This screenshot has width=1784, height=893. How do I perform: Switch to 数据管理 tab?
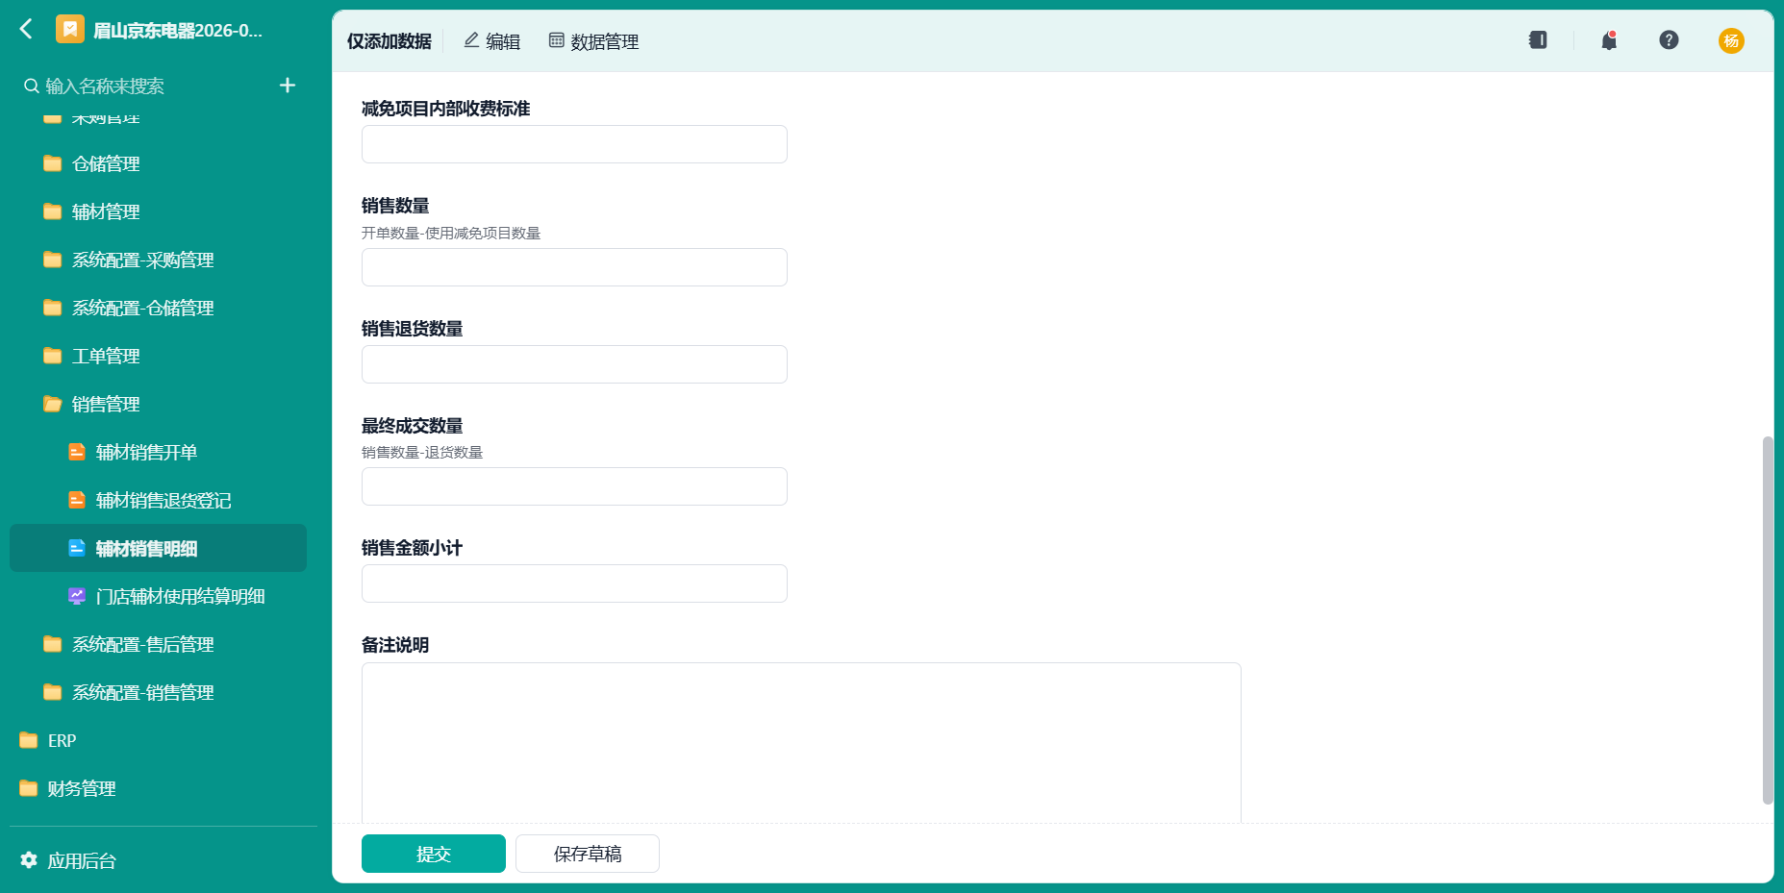pyautogui.click(x=593, y=41)
